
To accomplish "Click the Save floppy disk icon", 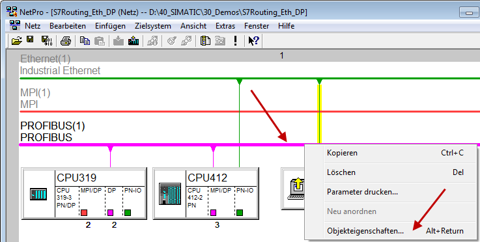I will 30,40.
